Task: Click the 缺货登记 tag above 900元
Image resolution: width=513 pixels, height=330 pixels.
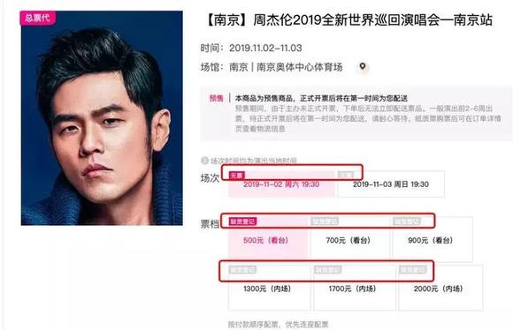Action: pyautogui.click(x=407, y=221)
